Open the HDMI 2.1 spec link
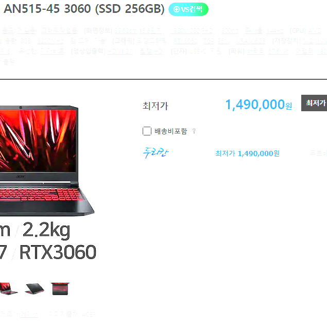The height and width of the screenshot is (327, 327). [x=120, y=51]
